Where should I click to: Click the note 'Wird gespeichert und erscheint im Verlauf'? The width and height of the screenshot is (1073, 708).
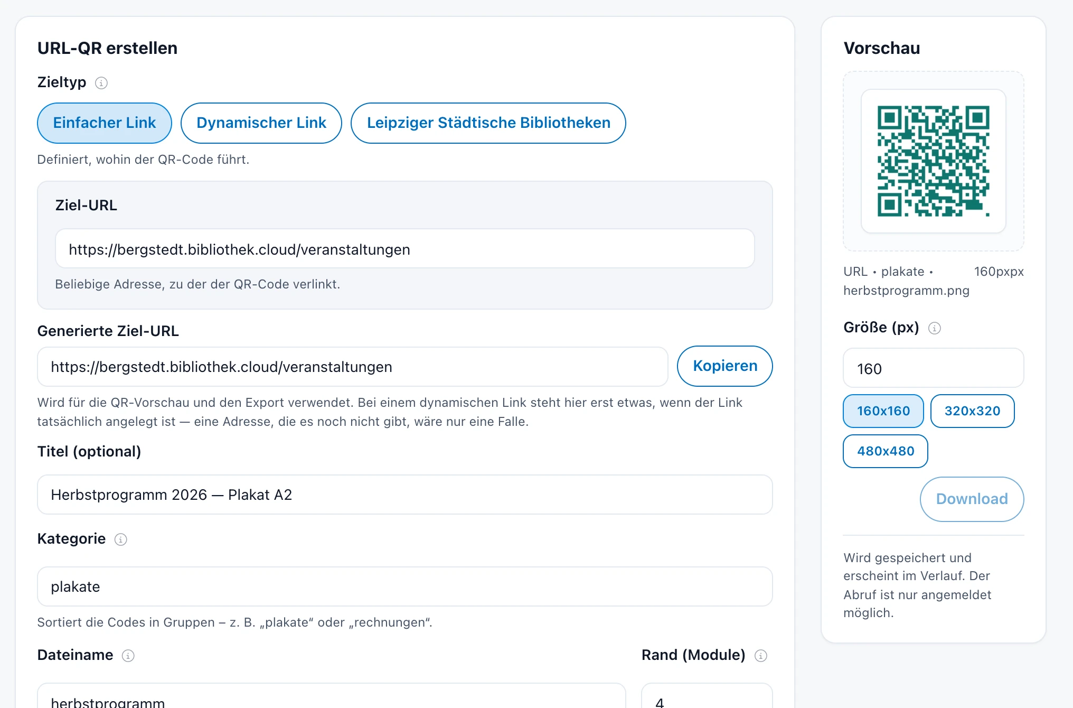917,585
